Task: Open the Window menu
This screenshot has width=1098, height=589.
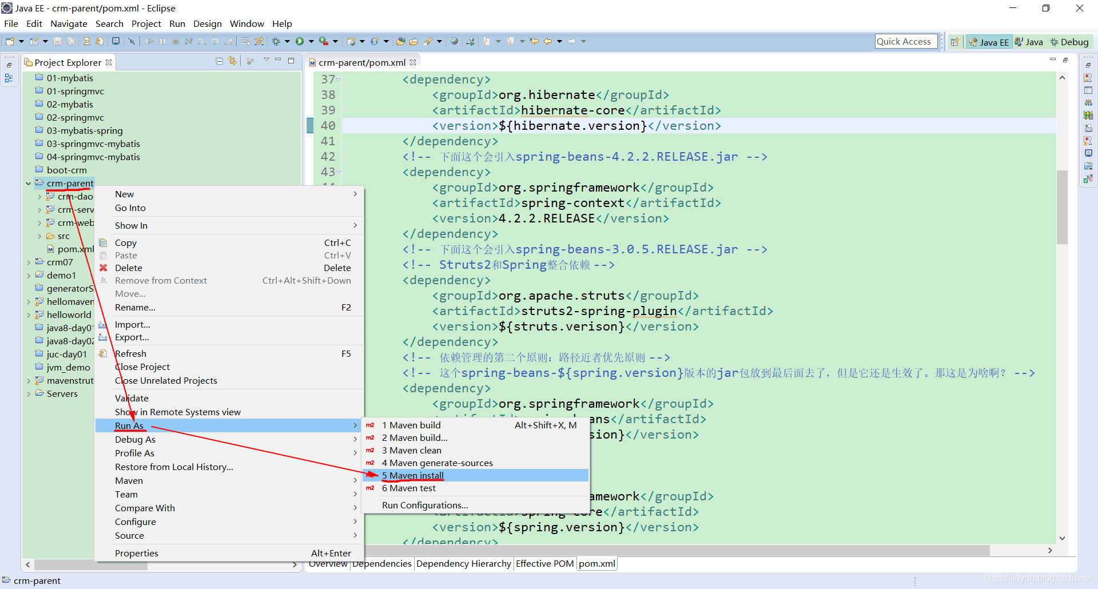Action: coord(246,23)
